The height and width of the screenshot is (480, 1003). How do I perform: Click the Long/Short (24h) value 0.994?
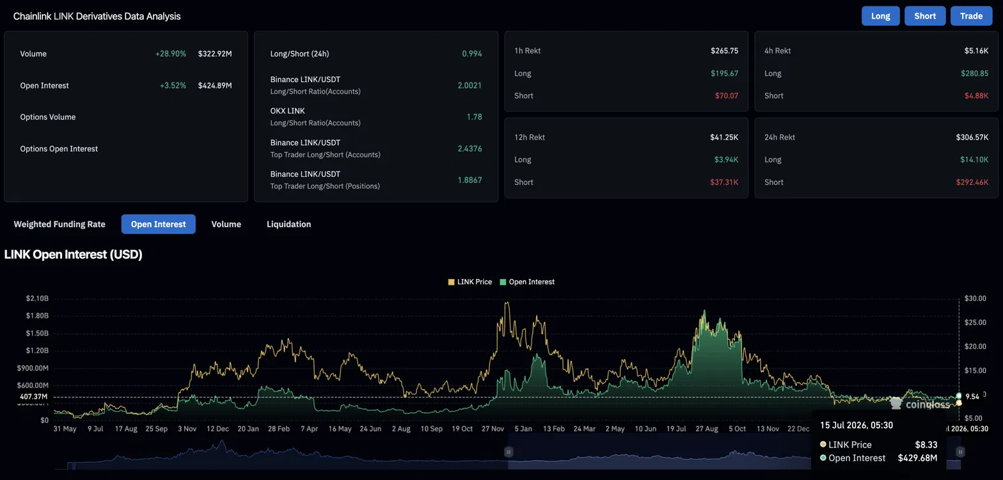[472, 54]
